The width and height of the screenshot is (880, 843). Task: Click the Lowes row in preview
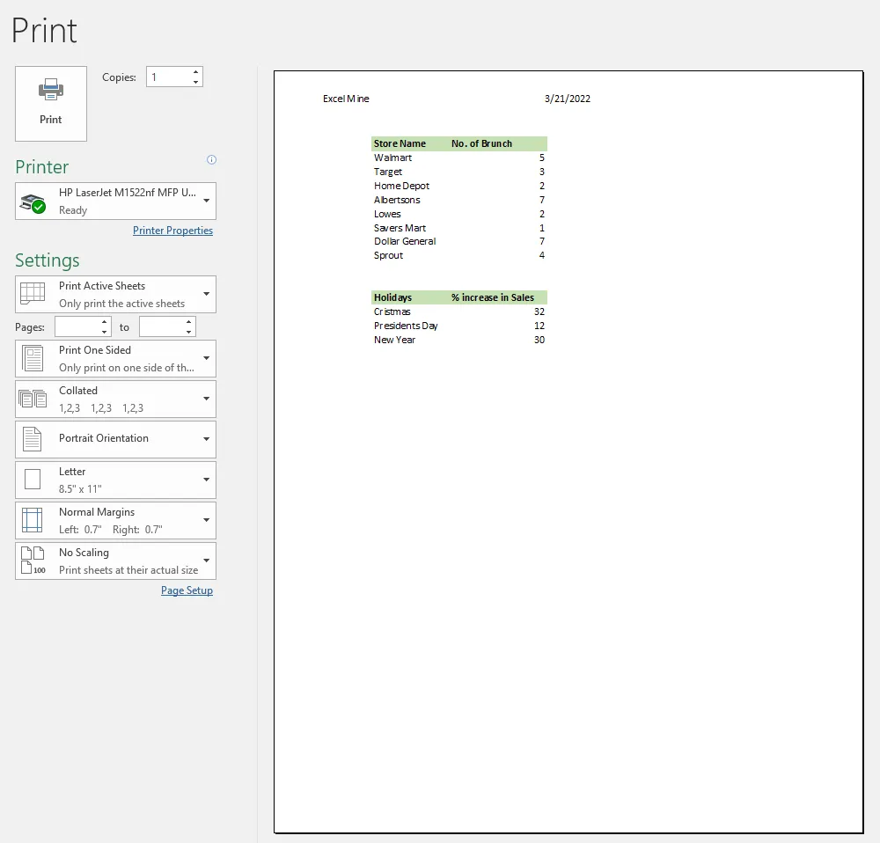pos(459,214)
